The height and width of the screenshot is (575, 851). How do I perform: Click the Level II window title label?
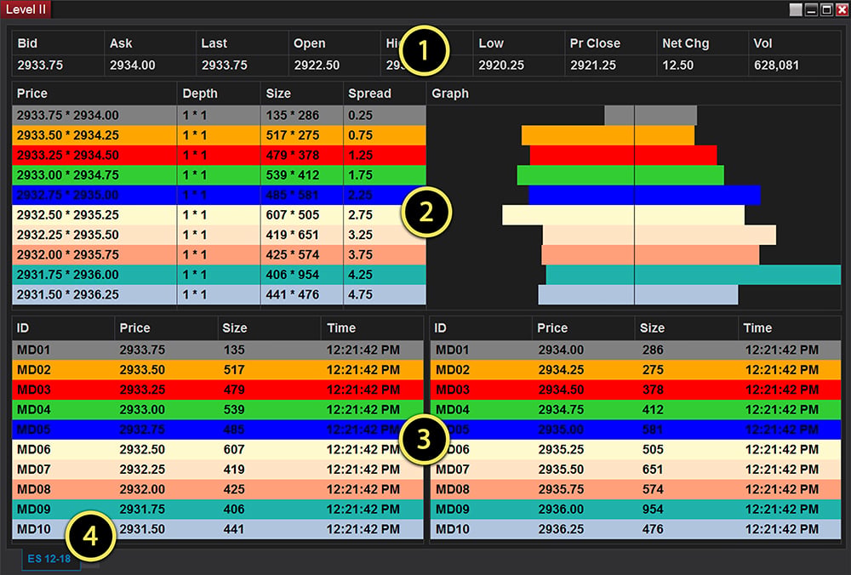(26, 9)
